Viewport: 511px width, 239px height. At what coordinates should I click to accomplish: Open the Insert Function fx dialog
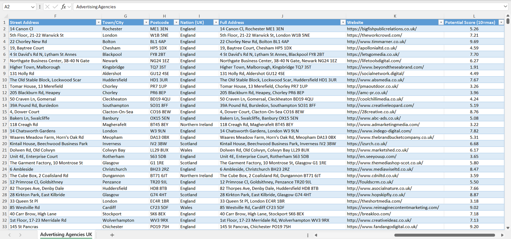tap(63, 6)
